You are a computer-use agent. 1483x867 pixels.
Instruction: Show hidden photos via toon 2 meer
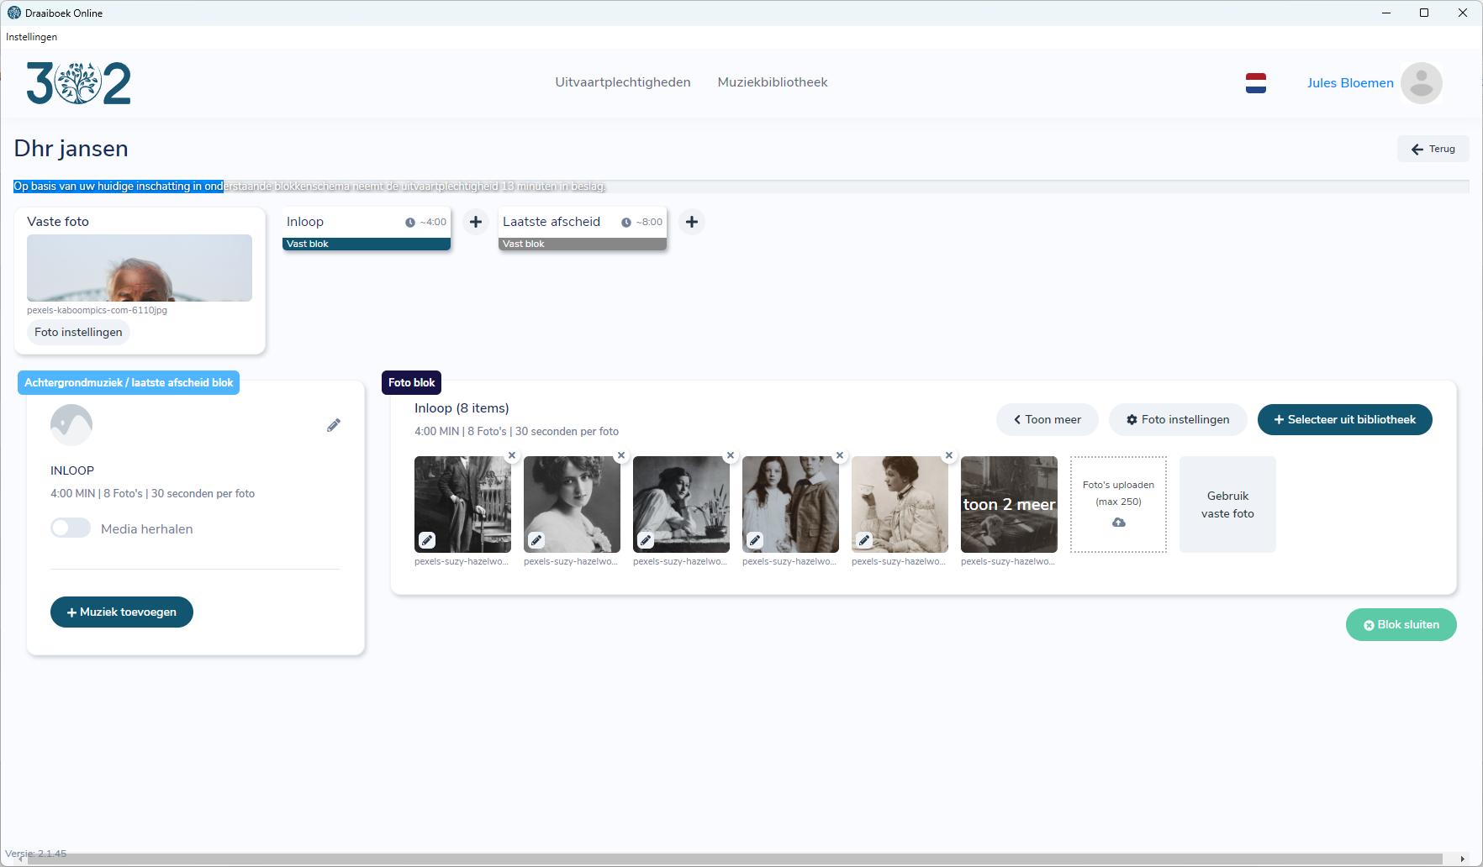click(1009, 504)
